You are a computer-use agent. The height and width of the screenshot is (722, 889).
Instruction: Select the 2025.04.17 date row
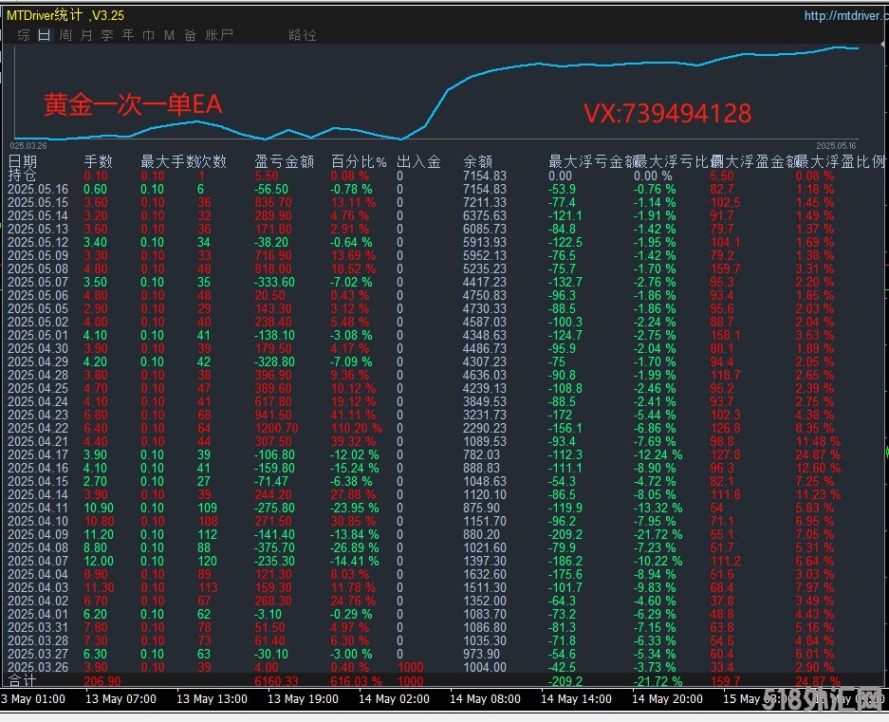(38, 454)
